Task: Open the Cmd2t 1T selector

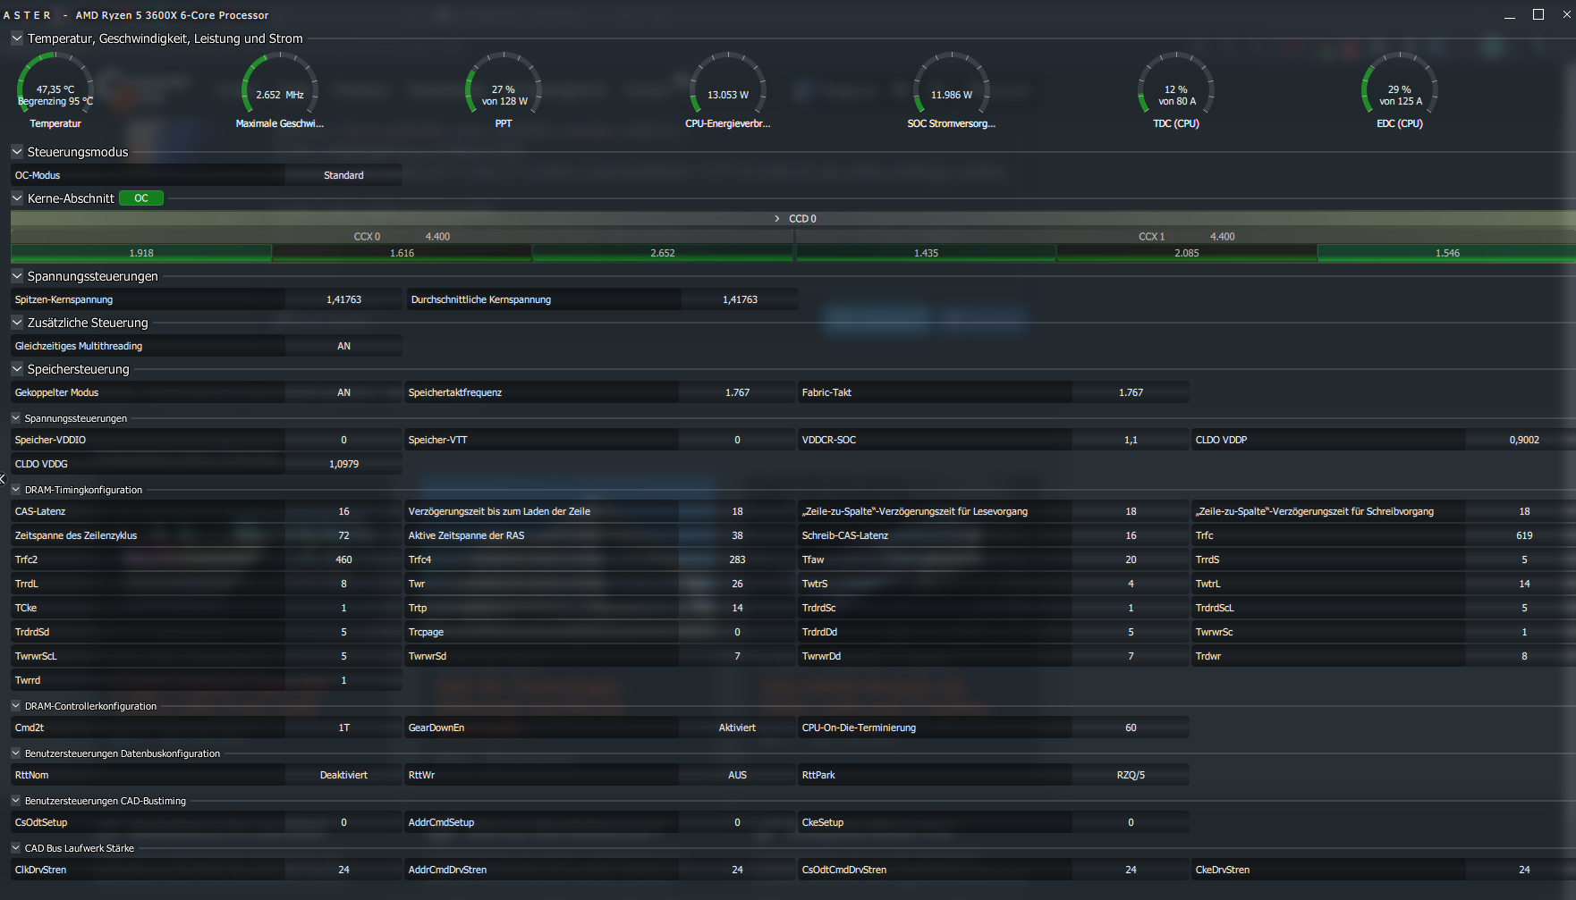Action: [343, 728]
